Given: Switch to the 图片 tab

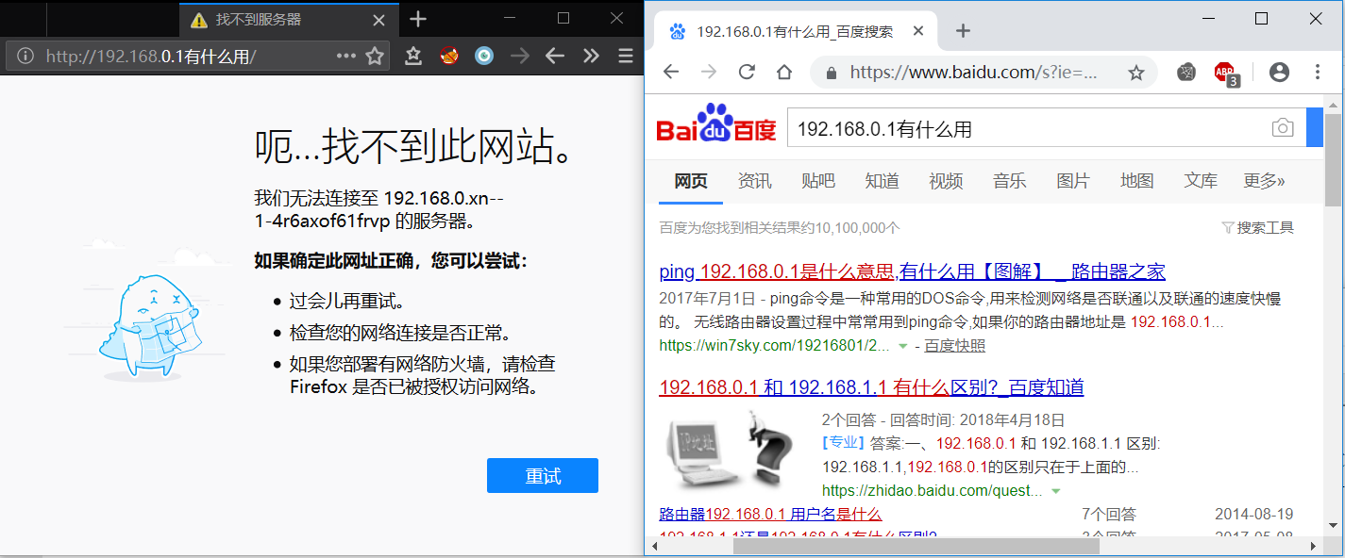Looking at the screenshot, I should click(1073, 180).
